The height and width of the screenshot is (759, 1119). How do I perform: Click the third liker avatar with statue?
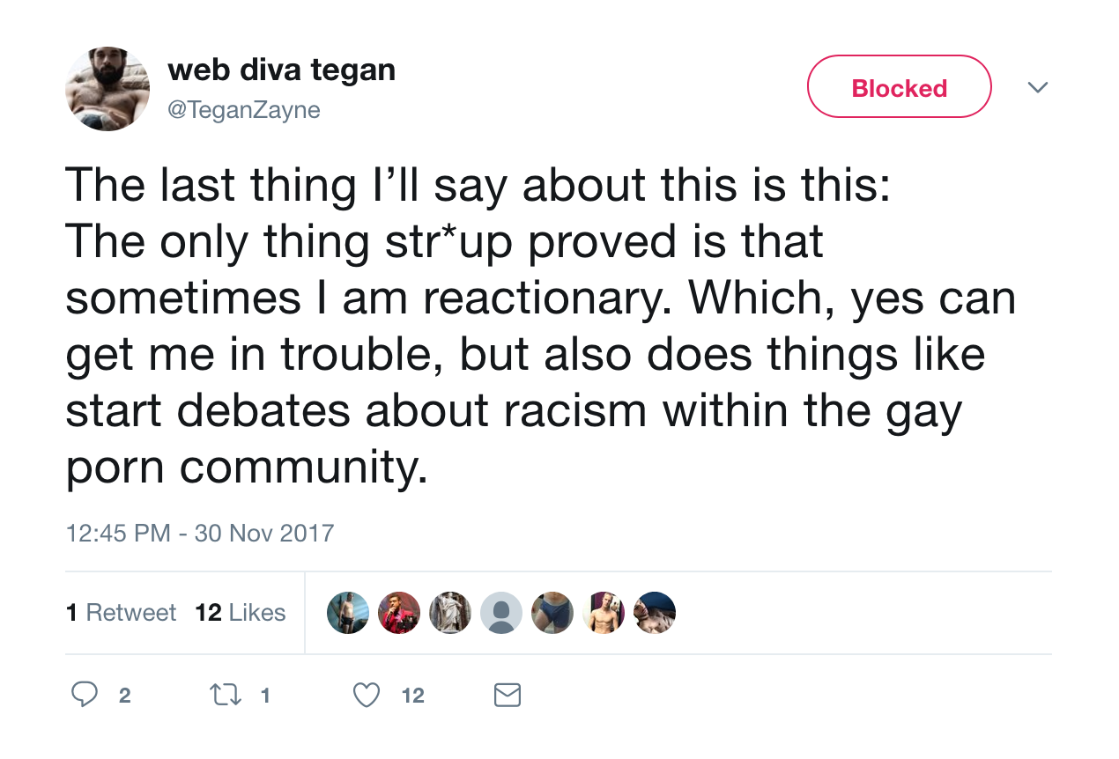tap(450, 613)
